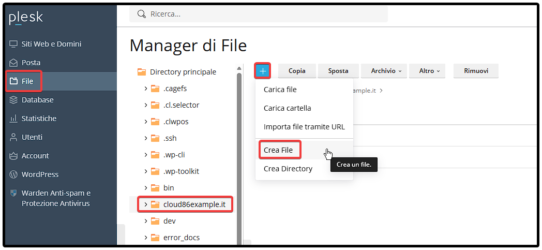Select Importa file tramite URL
The image size is (542, 250).
tap(304, 127)
